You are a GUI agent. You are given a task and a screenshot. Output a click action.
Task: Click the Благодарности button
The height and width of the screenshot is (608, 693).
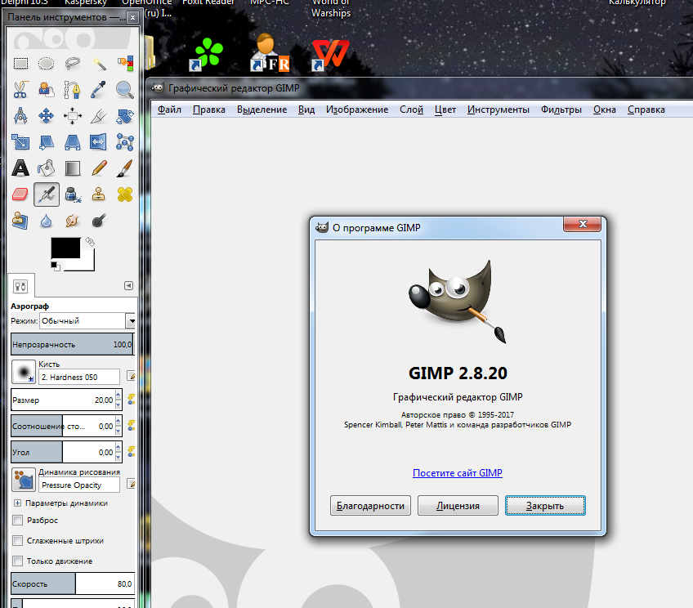370,506
